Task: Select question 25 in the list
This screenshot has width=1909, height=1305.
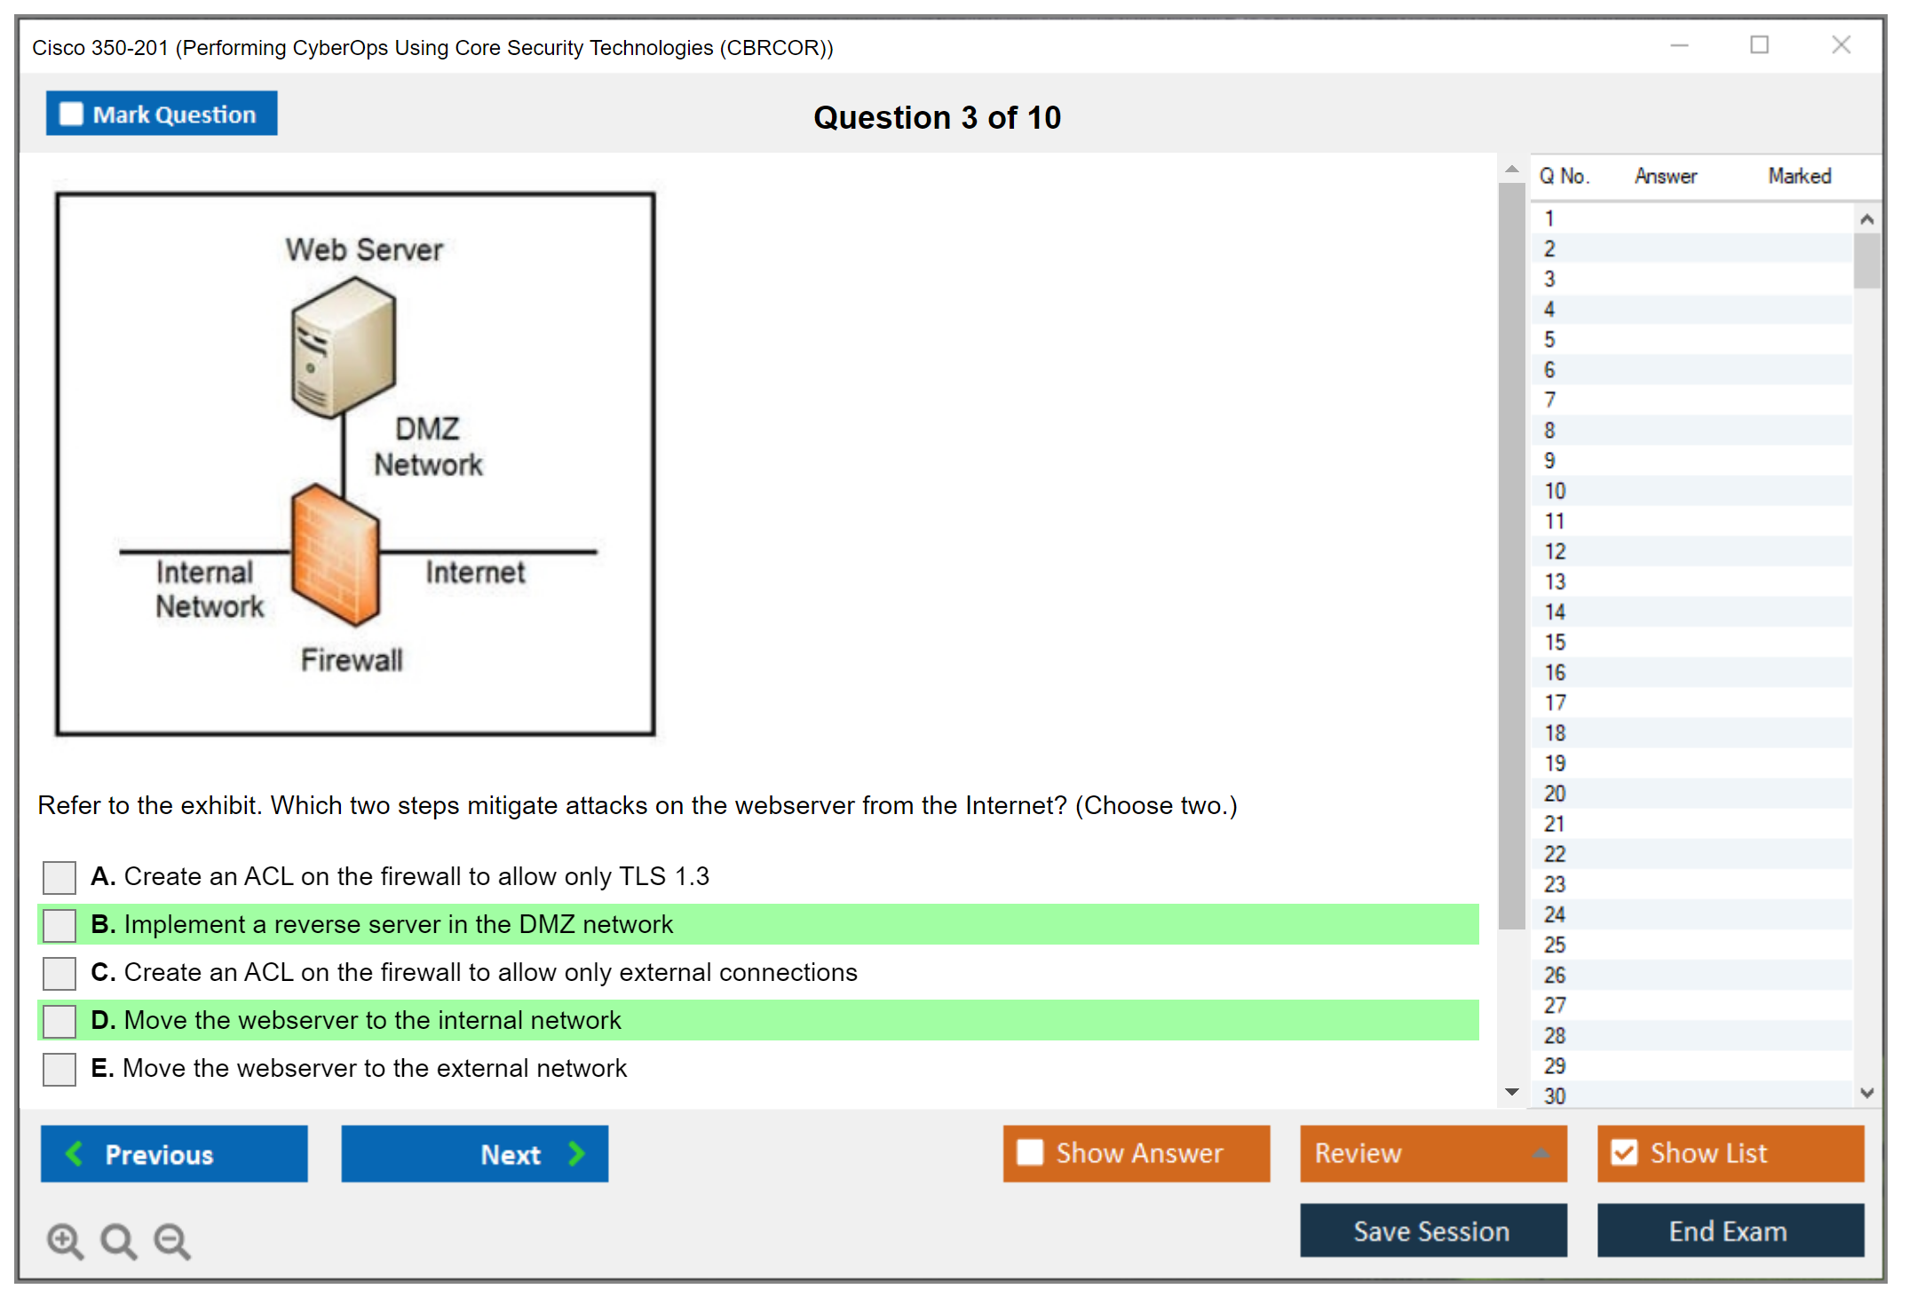Action: click(x=1555, y=945)
